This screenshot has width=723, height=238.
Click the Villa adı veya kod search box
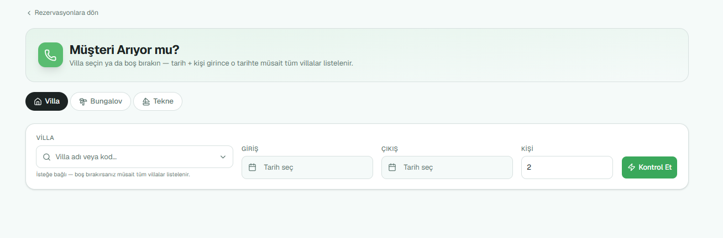(134, 157)
